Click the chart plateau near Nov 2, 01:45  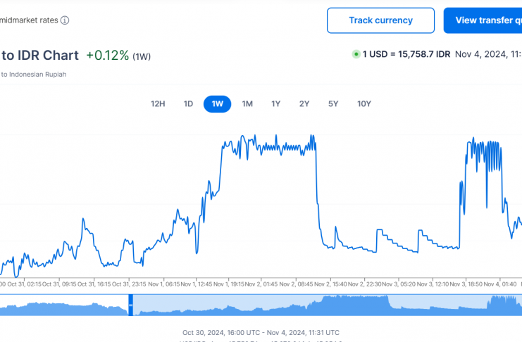coord(271,148)
